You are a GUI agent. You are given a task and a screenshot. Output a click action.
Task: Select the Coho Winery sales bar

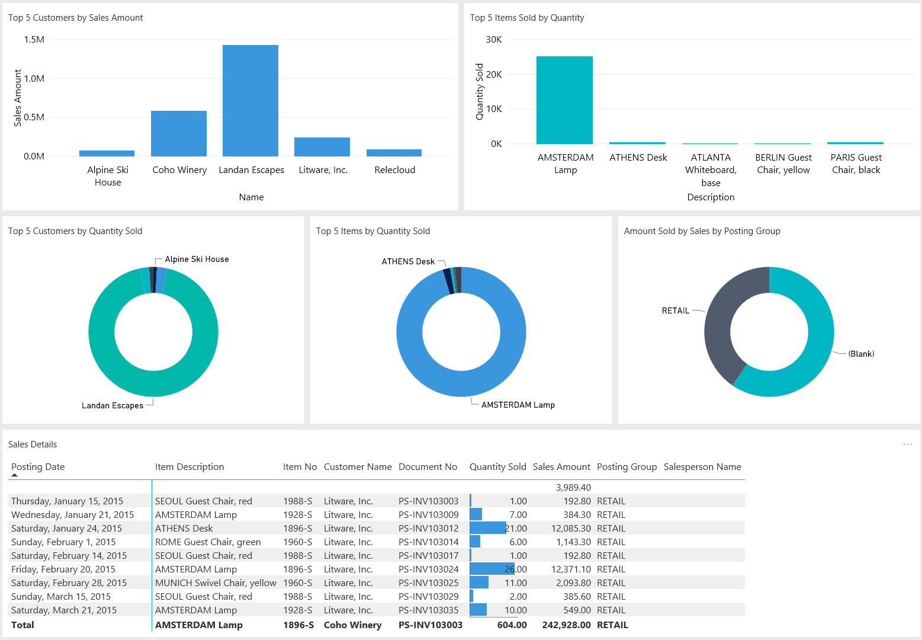pyautogui.click(x=178, y=132)
